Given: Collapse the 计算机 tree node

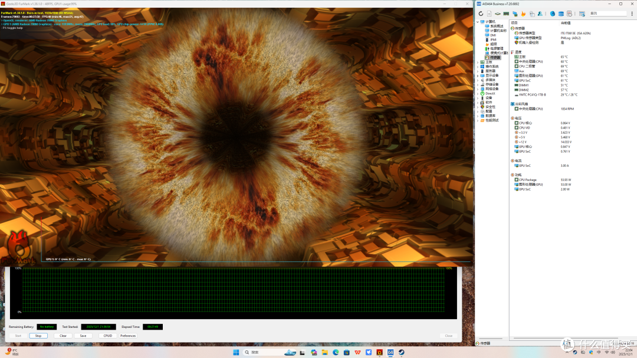Looking at the screenshot, I should [x=478, y=22].
